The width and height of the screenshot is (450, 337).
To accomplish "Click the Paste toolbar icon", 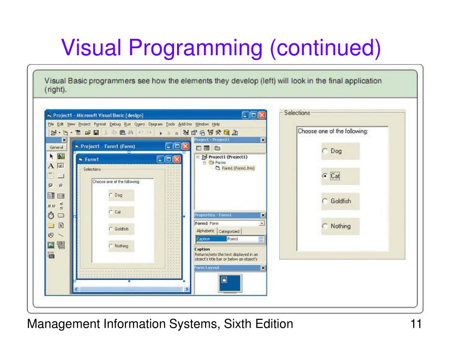I will 123,133.
